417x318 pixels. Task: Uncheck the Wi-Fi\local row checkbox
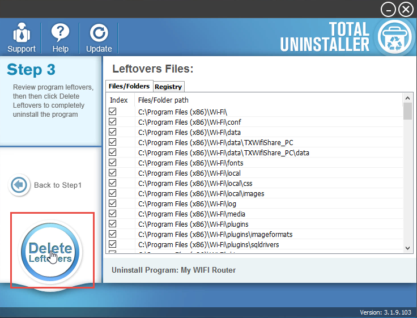point(113,173)
